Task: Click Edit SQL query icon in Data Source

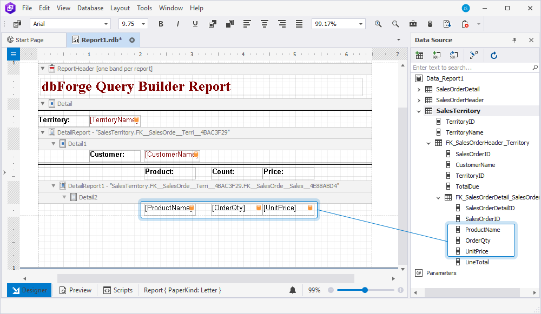Action: coord(454,55)
